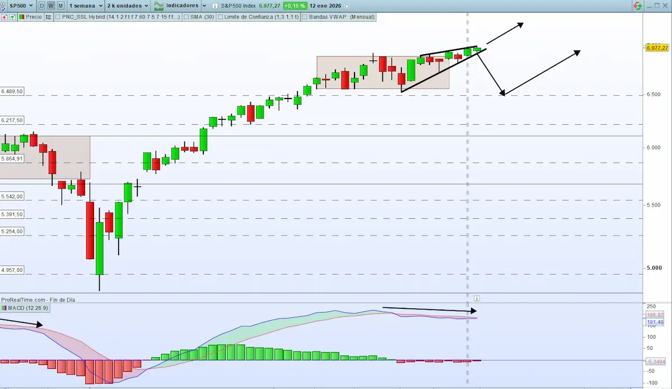
Task: Select the M monthly timeframe button
Action: (59, 6)
